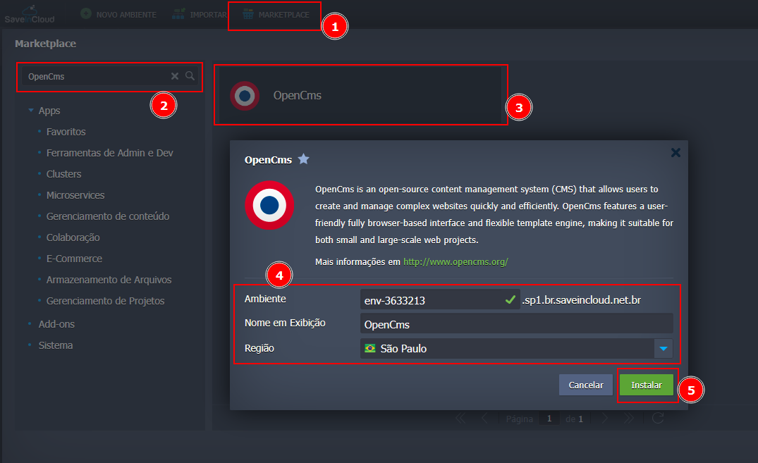
Task: Click the Novo Ambiente toolbar icon
Action: tap(85, 14)
